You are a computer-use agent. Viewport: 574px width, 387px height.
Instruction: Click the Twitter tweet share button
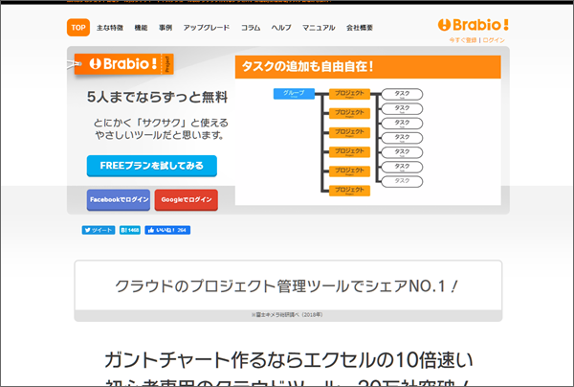click(98, 230)
